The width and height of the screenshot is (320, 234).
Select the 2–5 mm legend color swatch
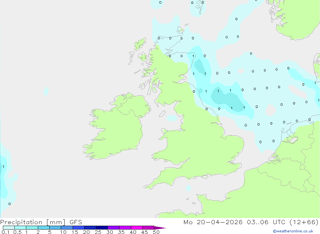coord(44,228)
